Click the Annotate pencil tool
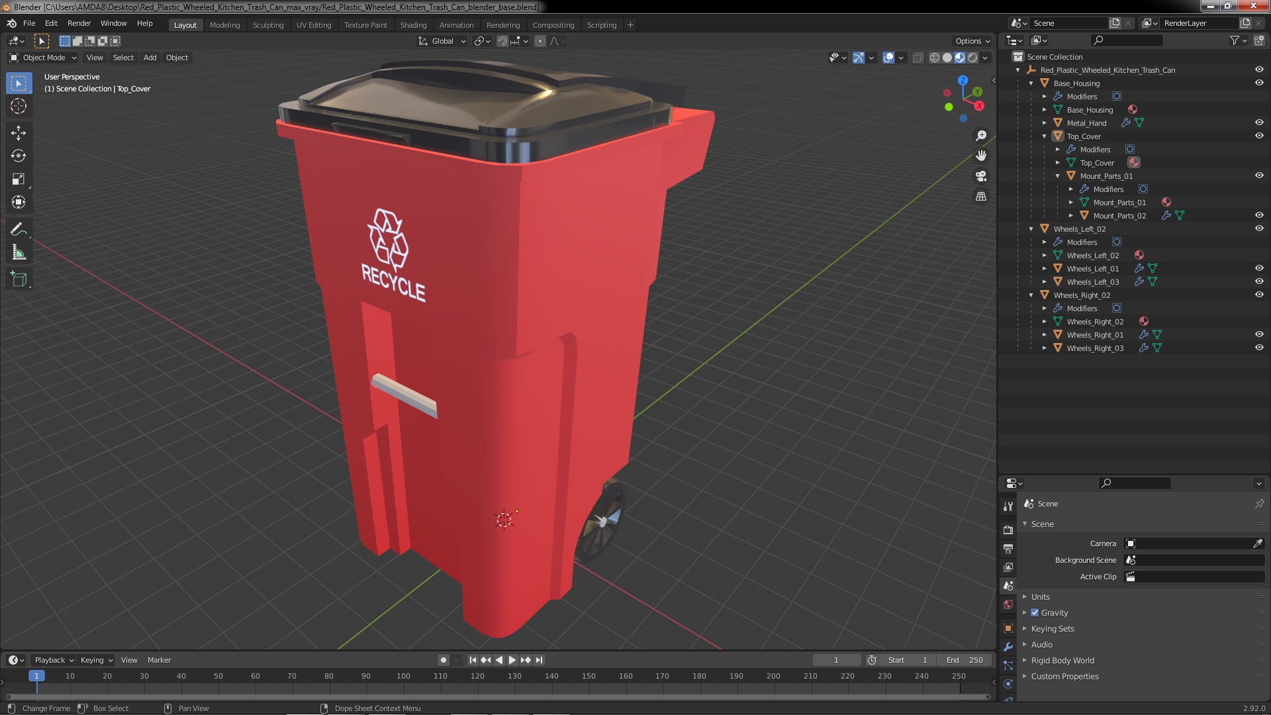Image resolution: width=1271 pixels, height=715 pixels. (19, 229)
